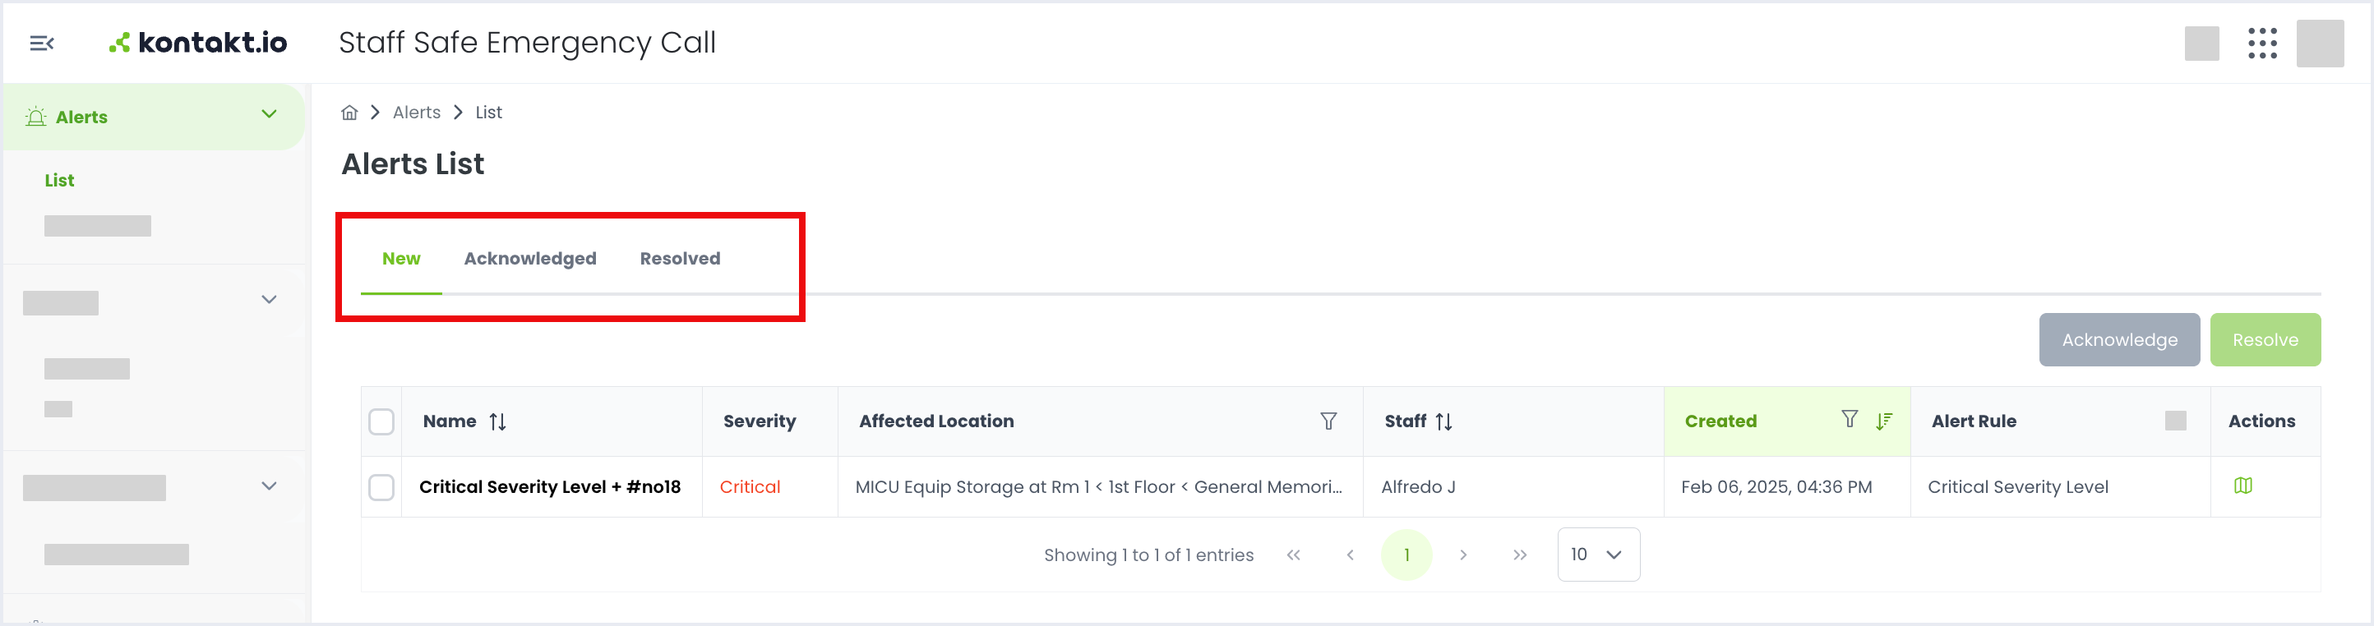Click the Acknowledge button
The height and width of the screenshot is (626, 2374).
tap(2118, 339)
